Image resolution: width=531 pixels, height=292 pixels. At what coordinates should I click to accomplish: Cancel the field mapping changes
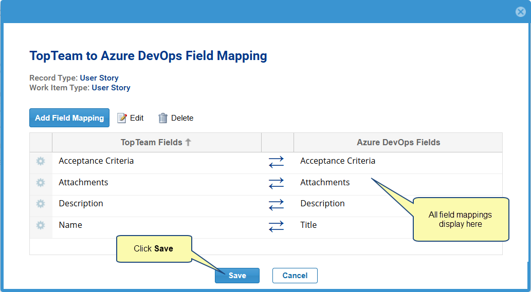[295, 276]
